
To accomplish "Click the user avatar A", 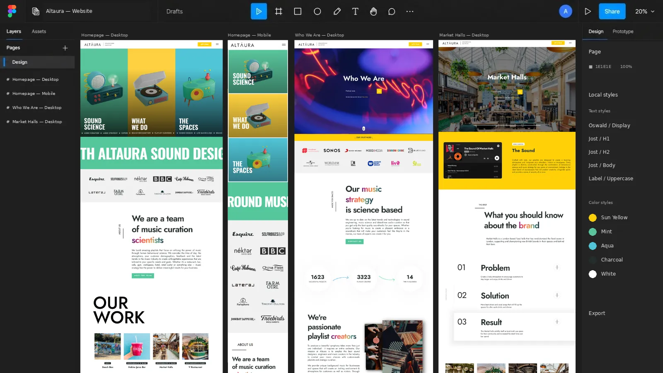I will (565, 11).
